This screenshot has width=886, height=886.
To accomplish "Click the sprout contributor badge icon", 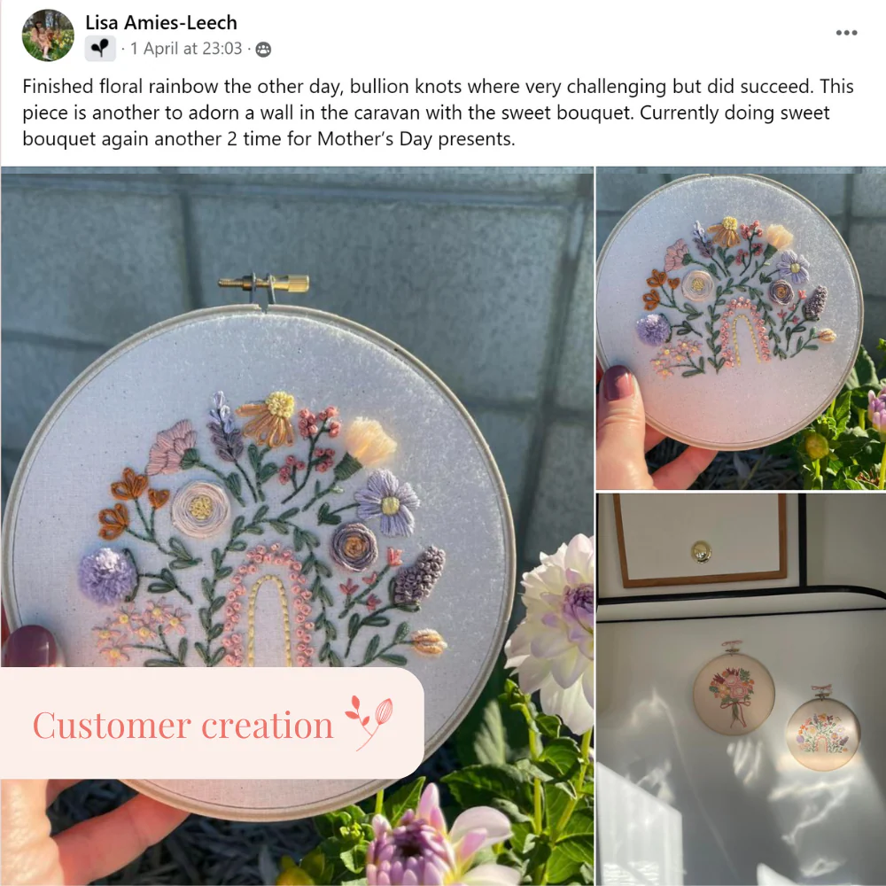I will coord(100,49).
